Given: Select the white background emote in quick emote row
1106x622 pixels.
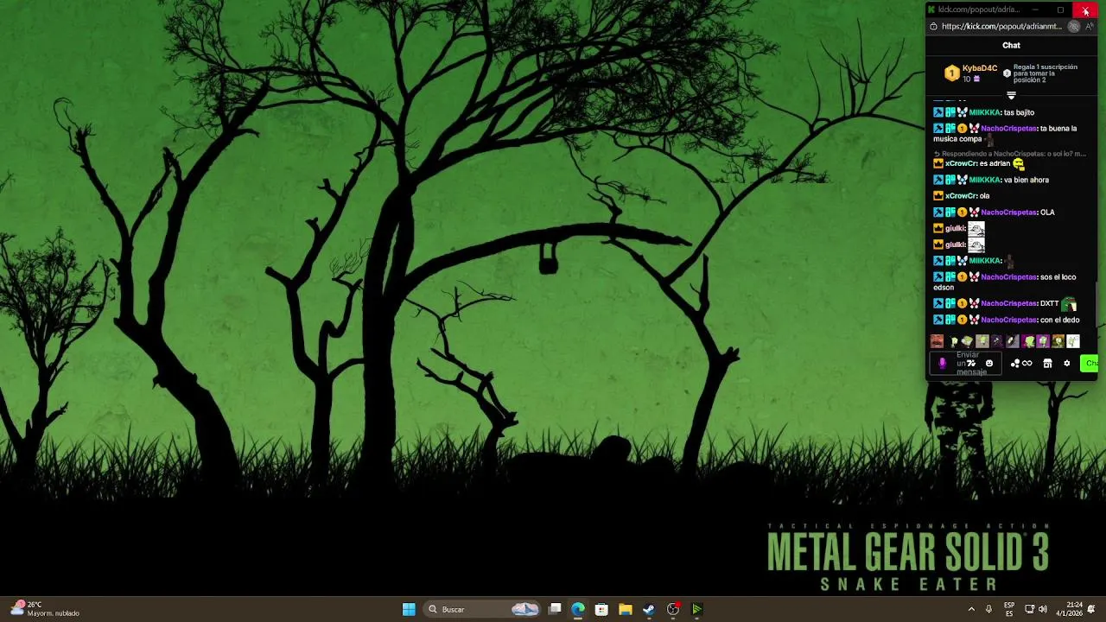Looking at the screenshot, I should tap(1073, 341).
